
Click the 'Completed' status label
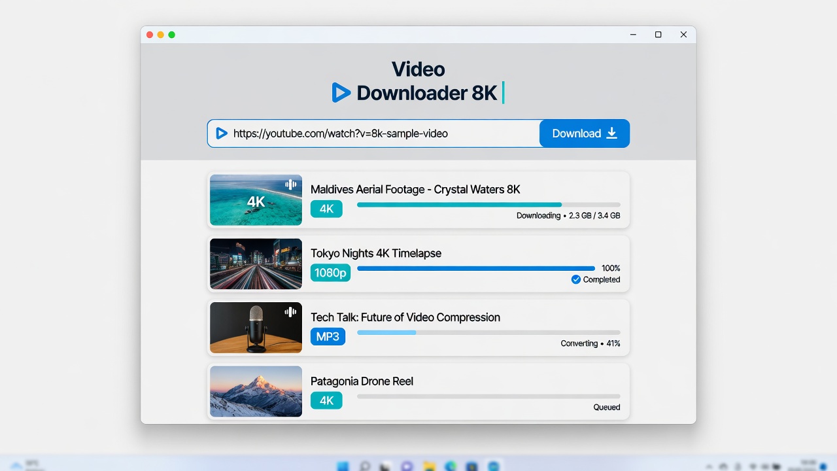click(x=602, y=279)
